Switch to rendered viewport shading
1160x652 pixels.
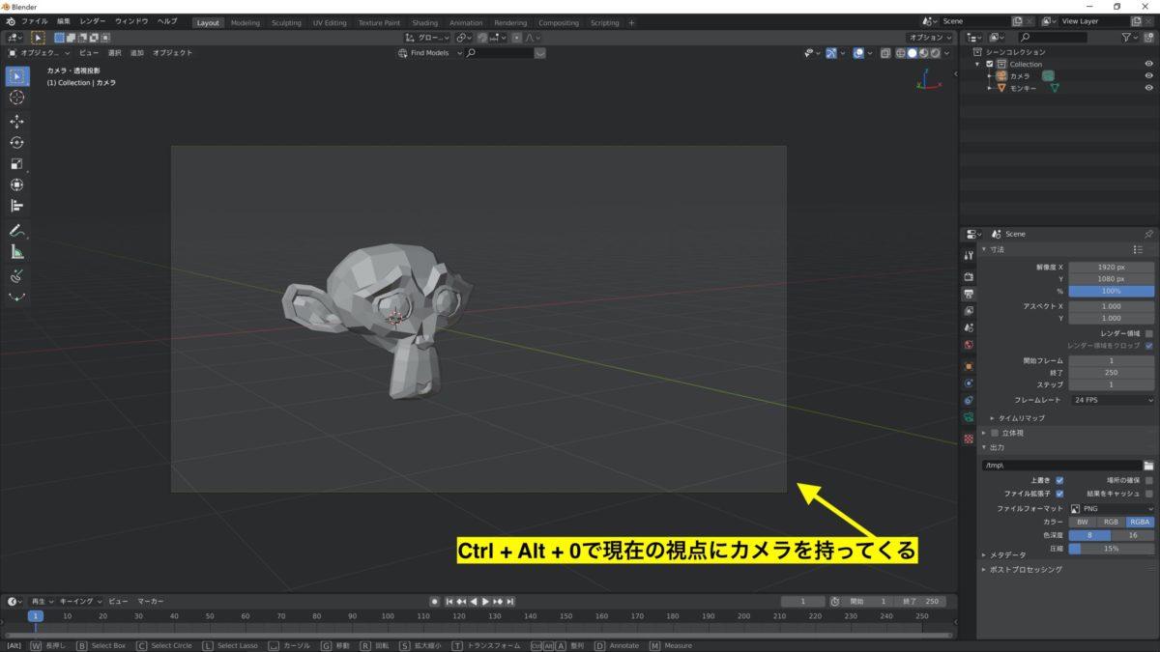(936, 53)
